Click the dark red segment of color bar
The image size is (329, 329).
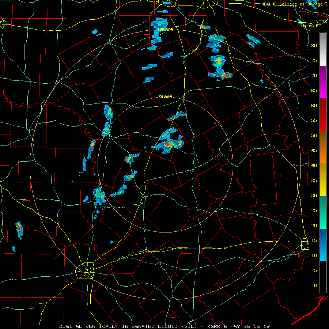pos(323,115)
